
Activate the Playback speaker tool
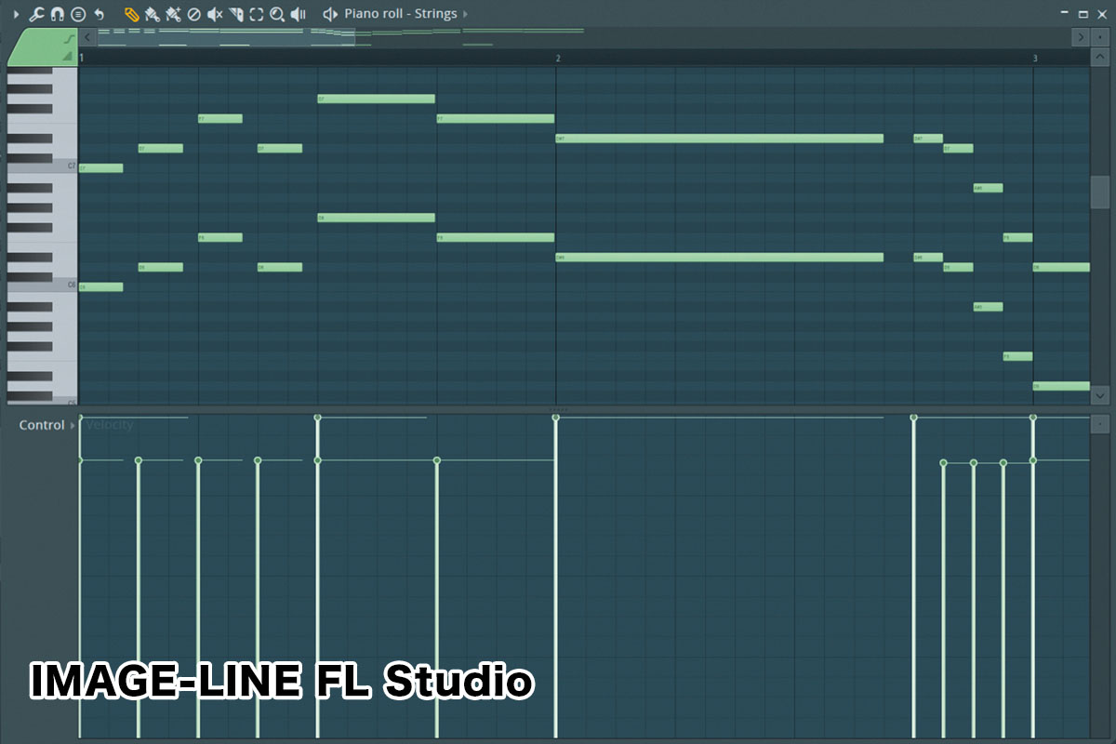298,14
